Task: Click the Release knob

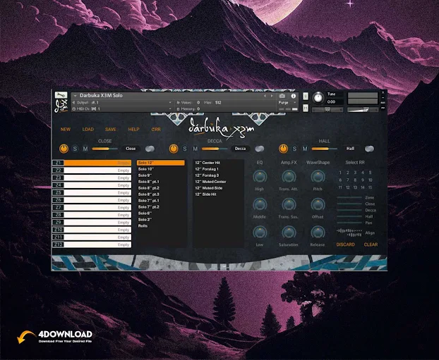Action: coord(318,232)
